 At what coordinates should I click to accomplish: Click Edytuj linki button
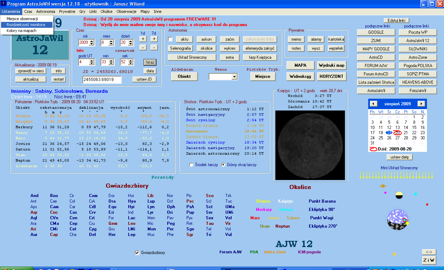click(x=396, y=21)
